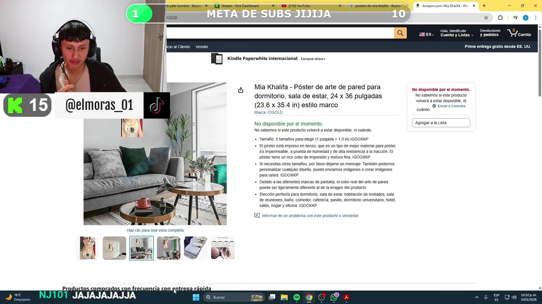Click the Windows taskbar Buscar search box
542x304 pixels.
tap(233, 297)
